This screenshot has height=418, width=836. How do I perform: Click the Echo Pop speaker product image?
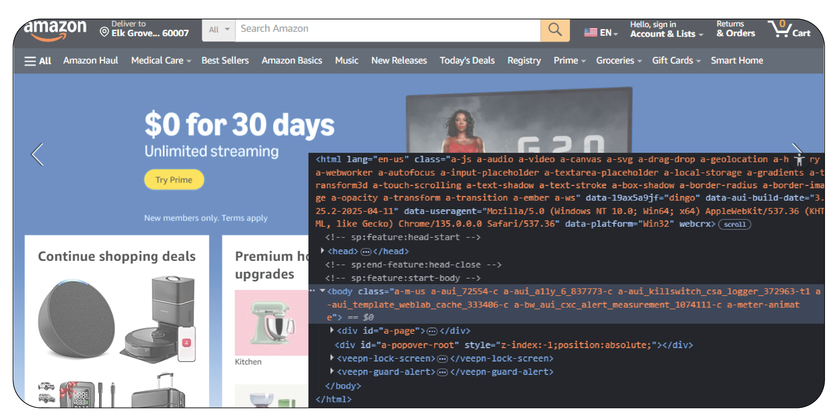coord(76,318)
